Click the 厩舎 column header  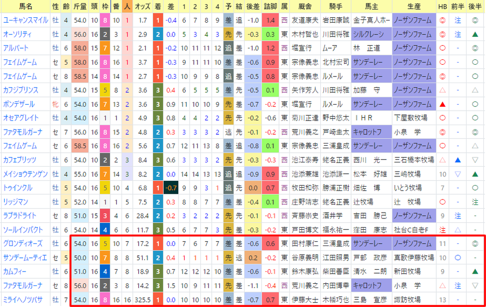305,6
